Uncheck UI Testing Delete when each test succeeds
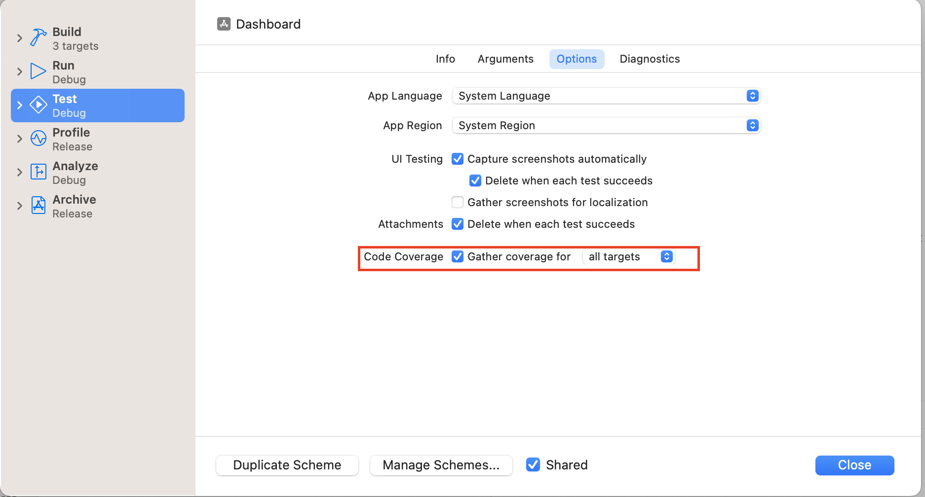Screen dimensions: 925x497 click(x=475, y=180)
